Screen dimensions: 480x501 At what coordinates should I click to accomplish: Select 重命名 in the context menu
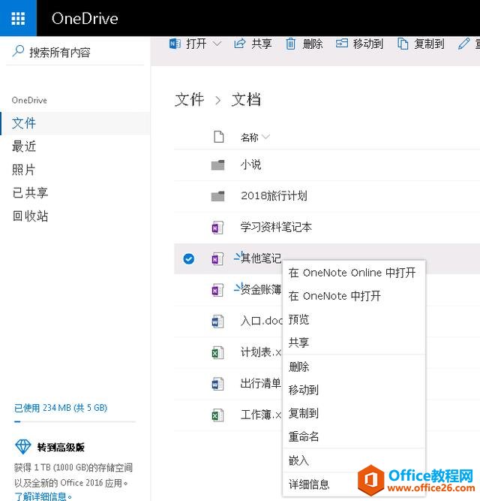pyautogui.click(x=304, y=436)
